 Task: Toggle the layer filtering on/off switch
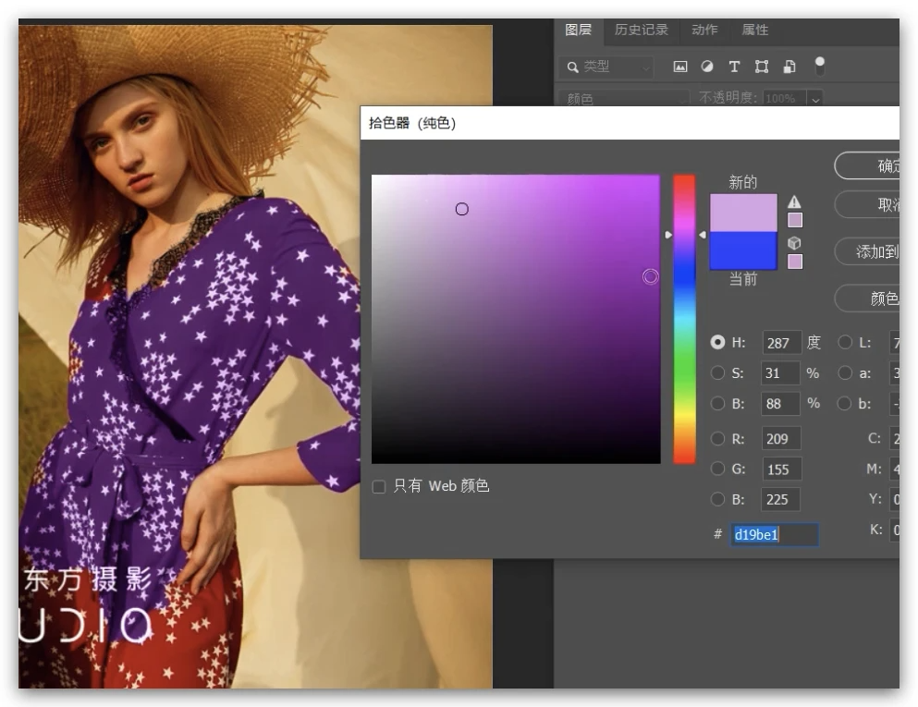pos(819,66)
